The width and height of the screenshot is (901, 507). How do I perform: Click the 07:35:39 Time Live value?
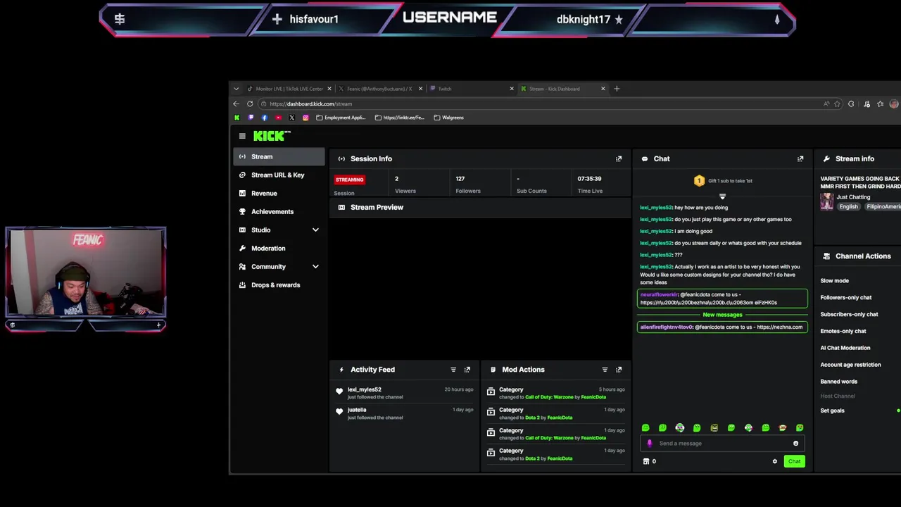(x=589, y=180)
